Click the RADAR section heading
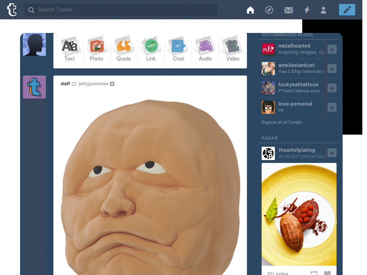Image resolution: width=367 pixels, height=275 pixels. click(x=270, y=138)
